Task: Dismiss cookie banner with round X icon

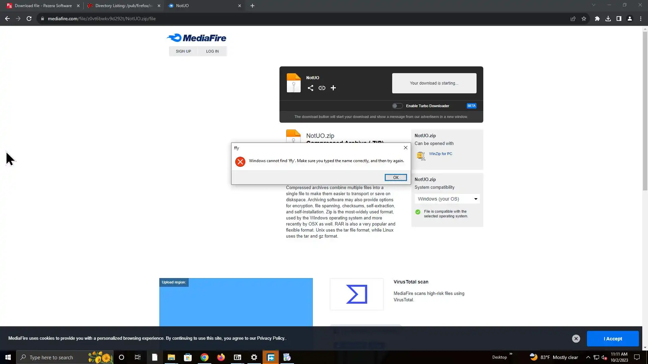Action: click(x=576, y=339)
